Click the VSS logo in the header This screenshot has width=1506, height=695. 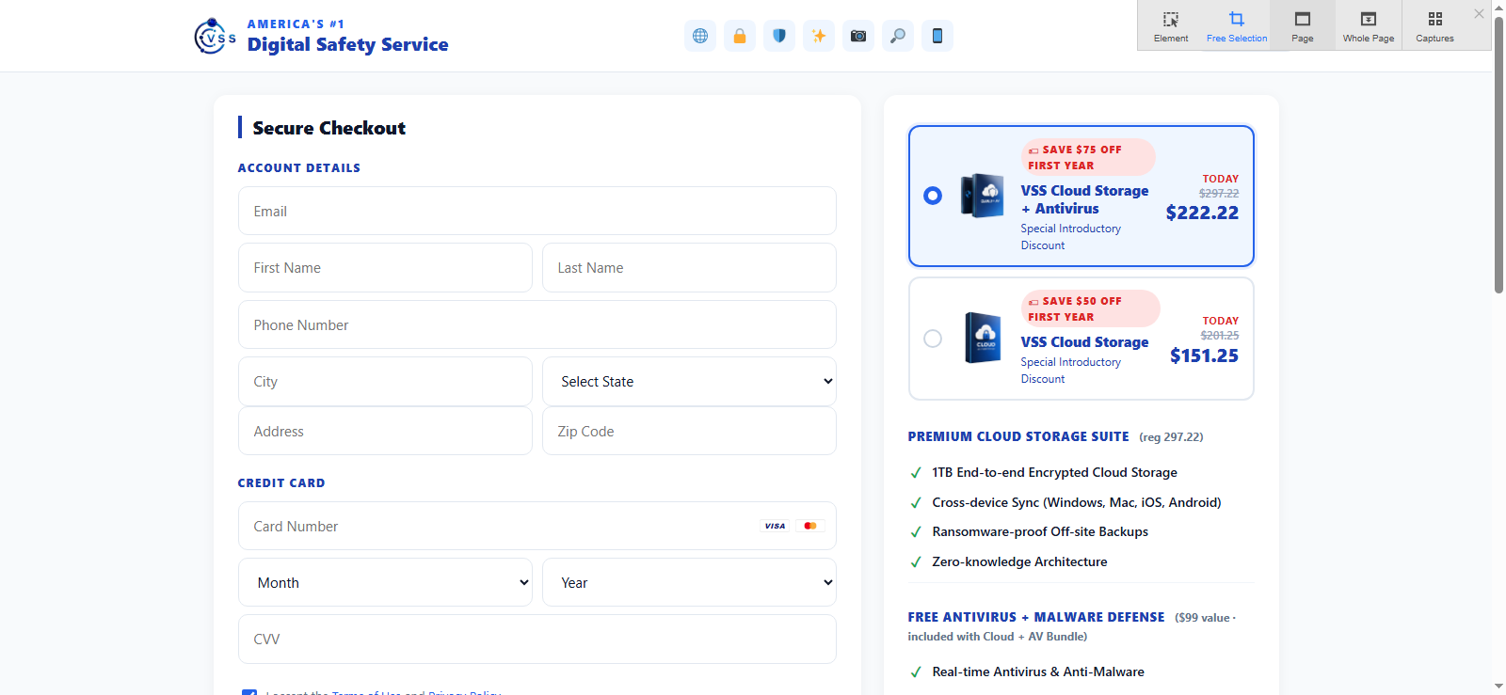(215, 36)
